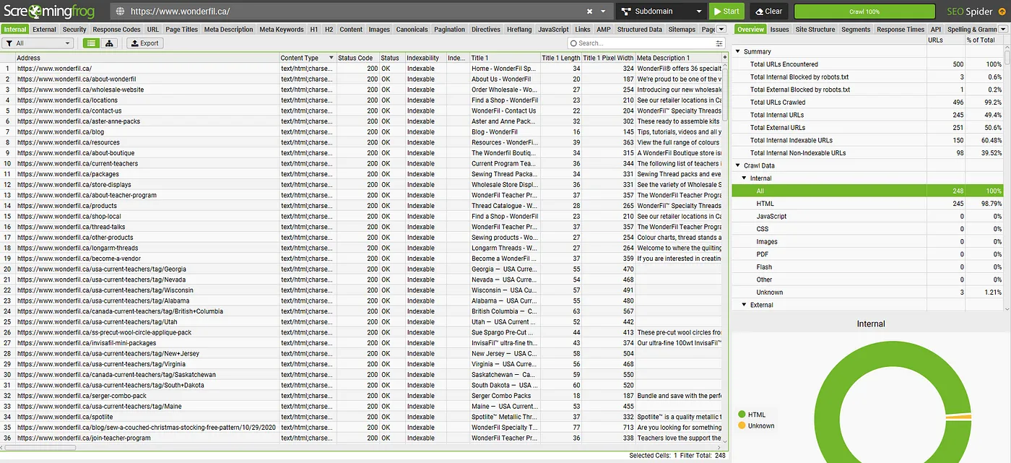Switch to the H1 tab

point(314,30)
